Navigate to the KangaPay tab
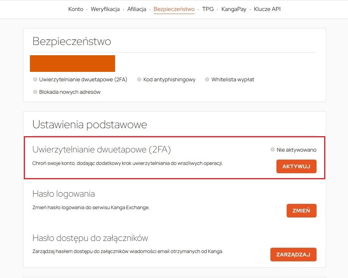Viewport: 348px width, 278px height. (234, 9)
